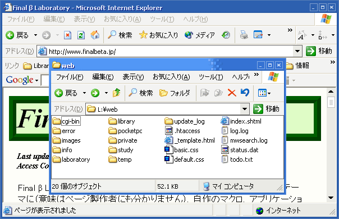Select the basic.css file
Viewport: 339px width, 219px height.
click(x=181, y=150)
